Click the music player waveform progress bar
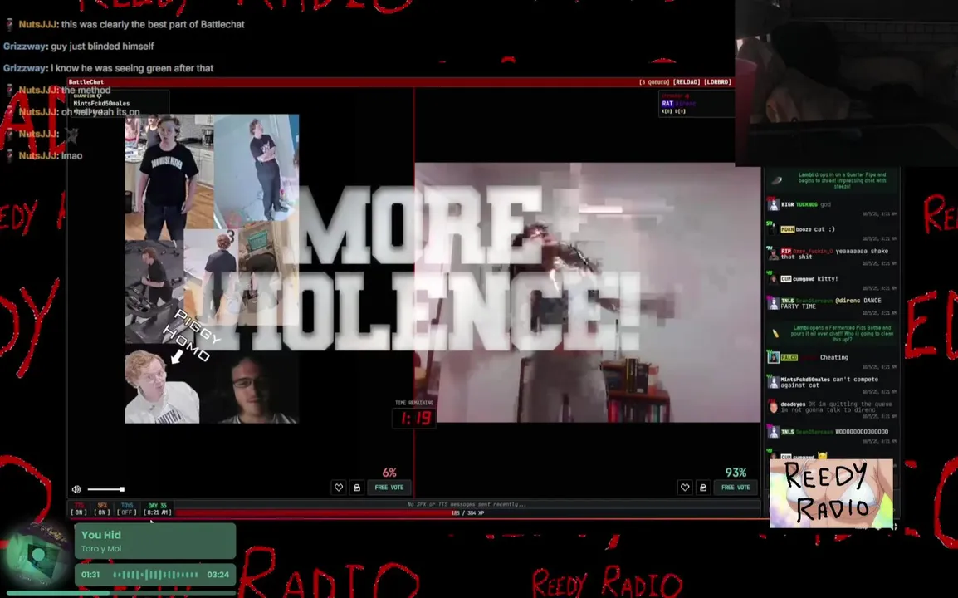This screenshot has height=598, width=958. tap(156, 575)
